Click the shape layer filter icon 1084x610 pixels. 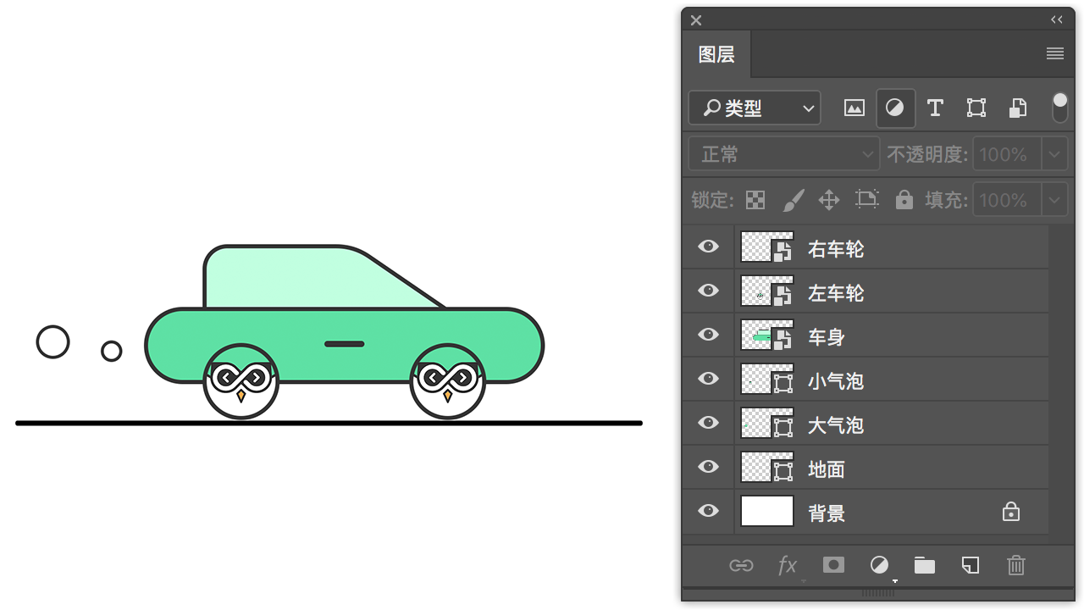coord(976,108)
